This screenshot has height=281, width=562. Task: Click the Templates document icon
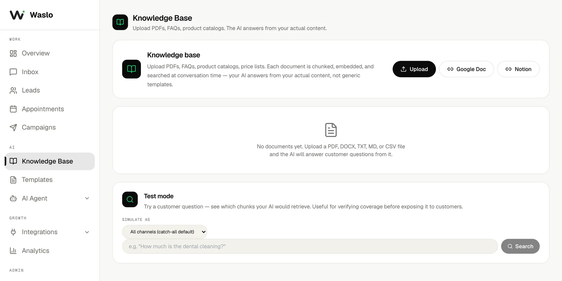[x=13, y=180]
